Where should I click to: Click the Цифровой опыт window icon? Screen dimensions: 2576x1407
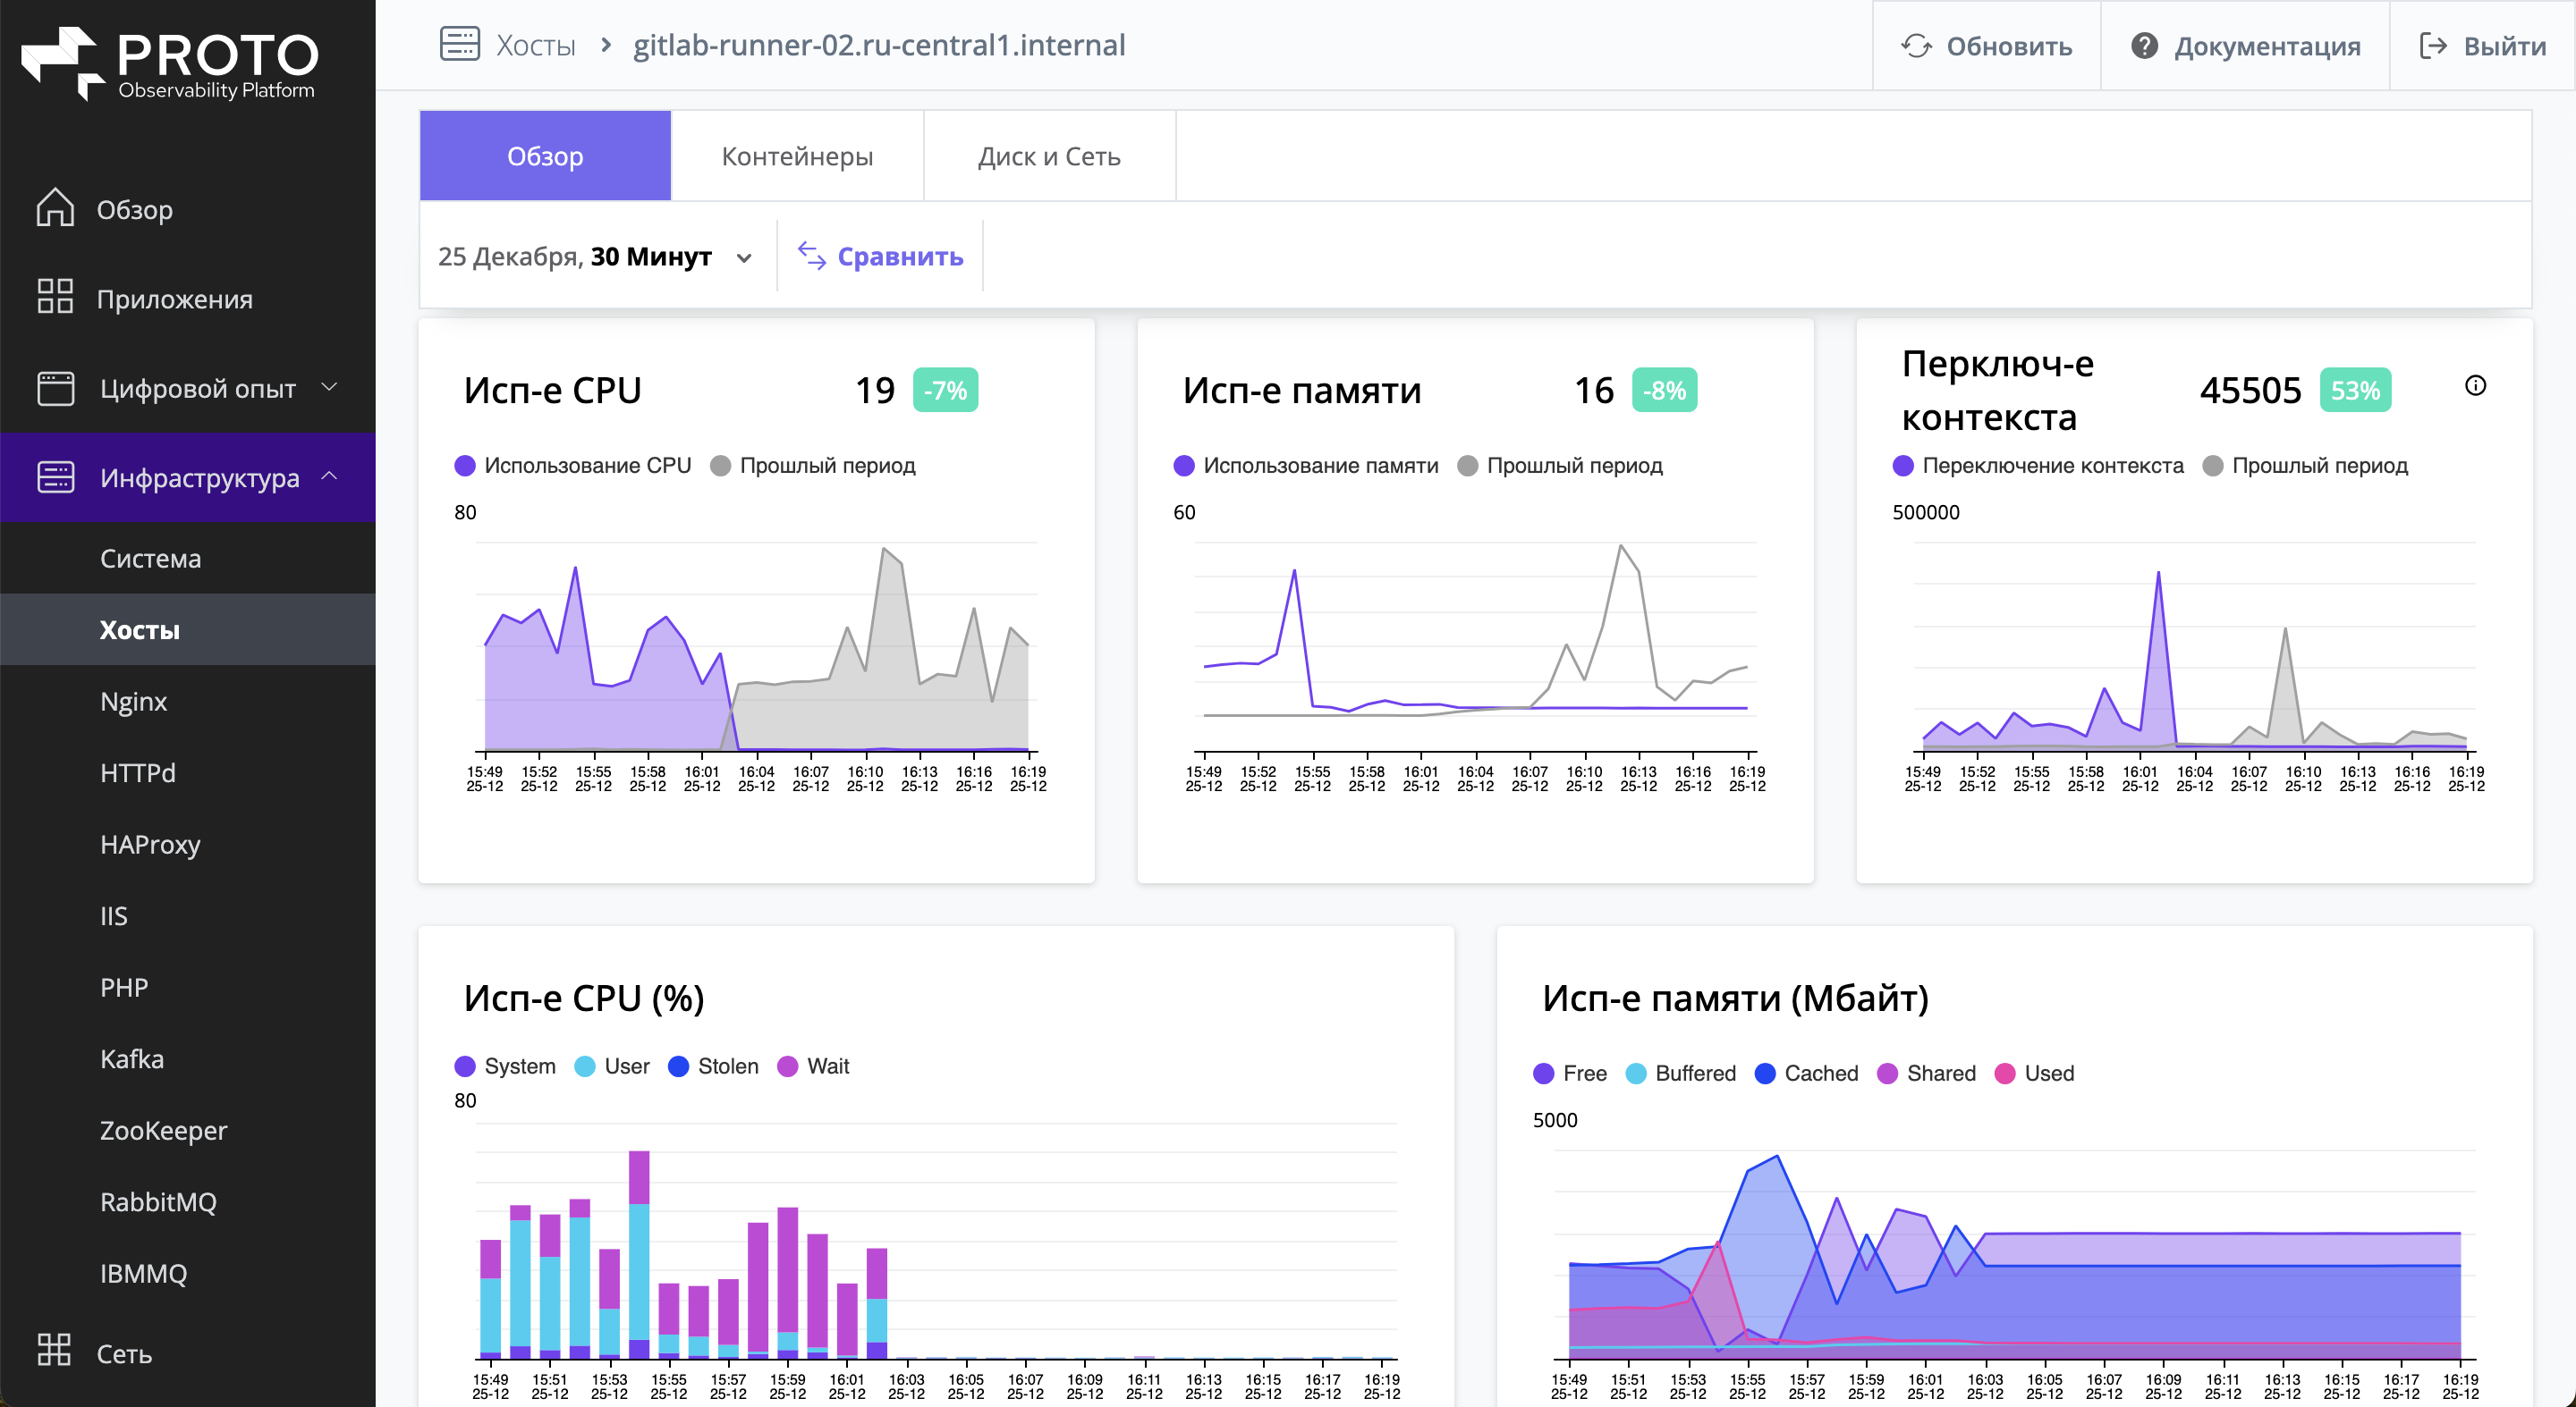tap(55, 388)
